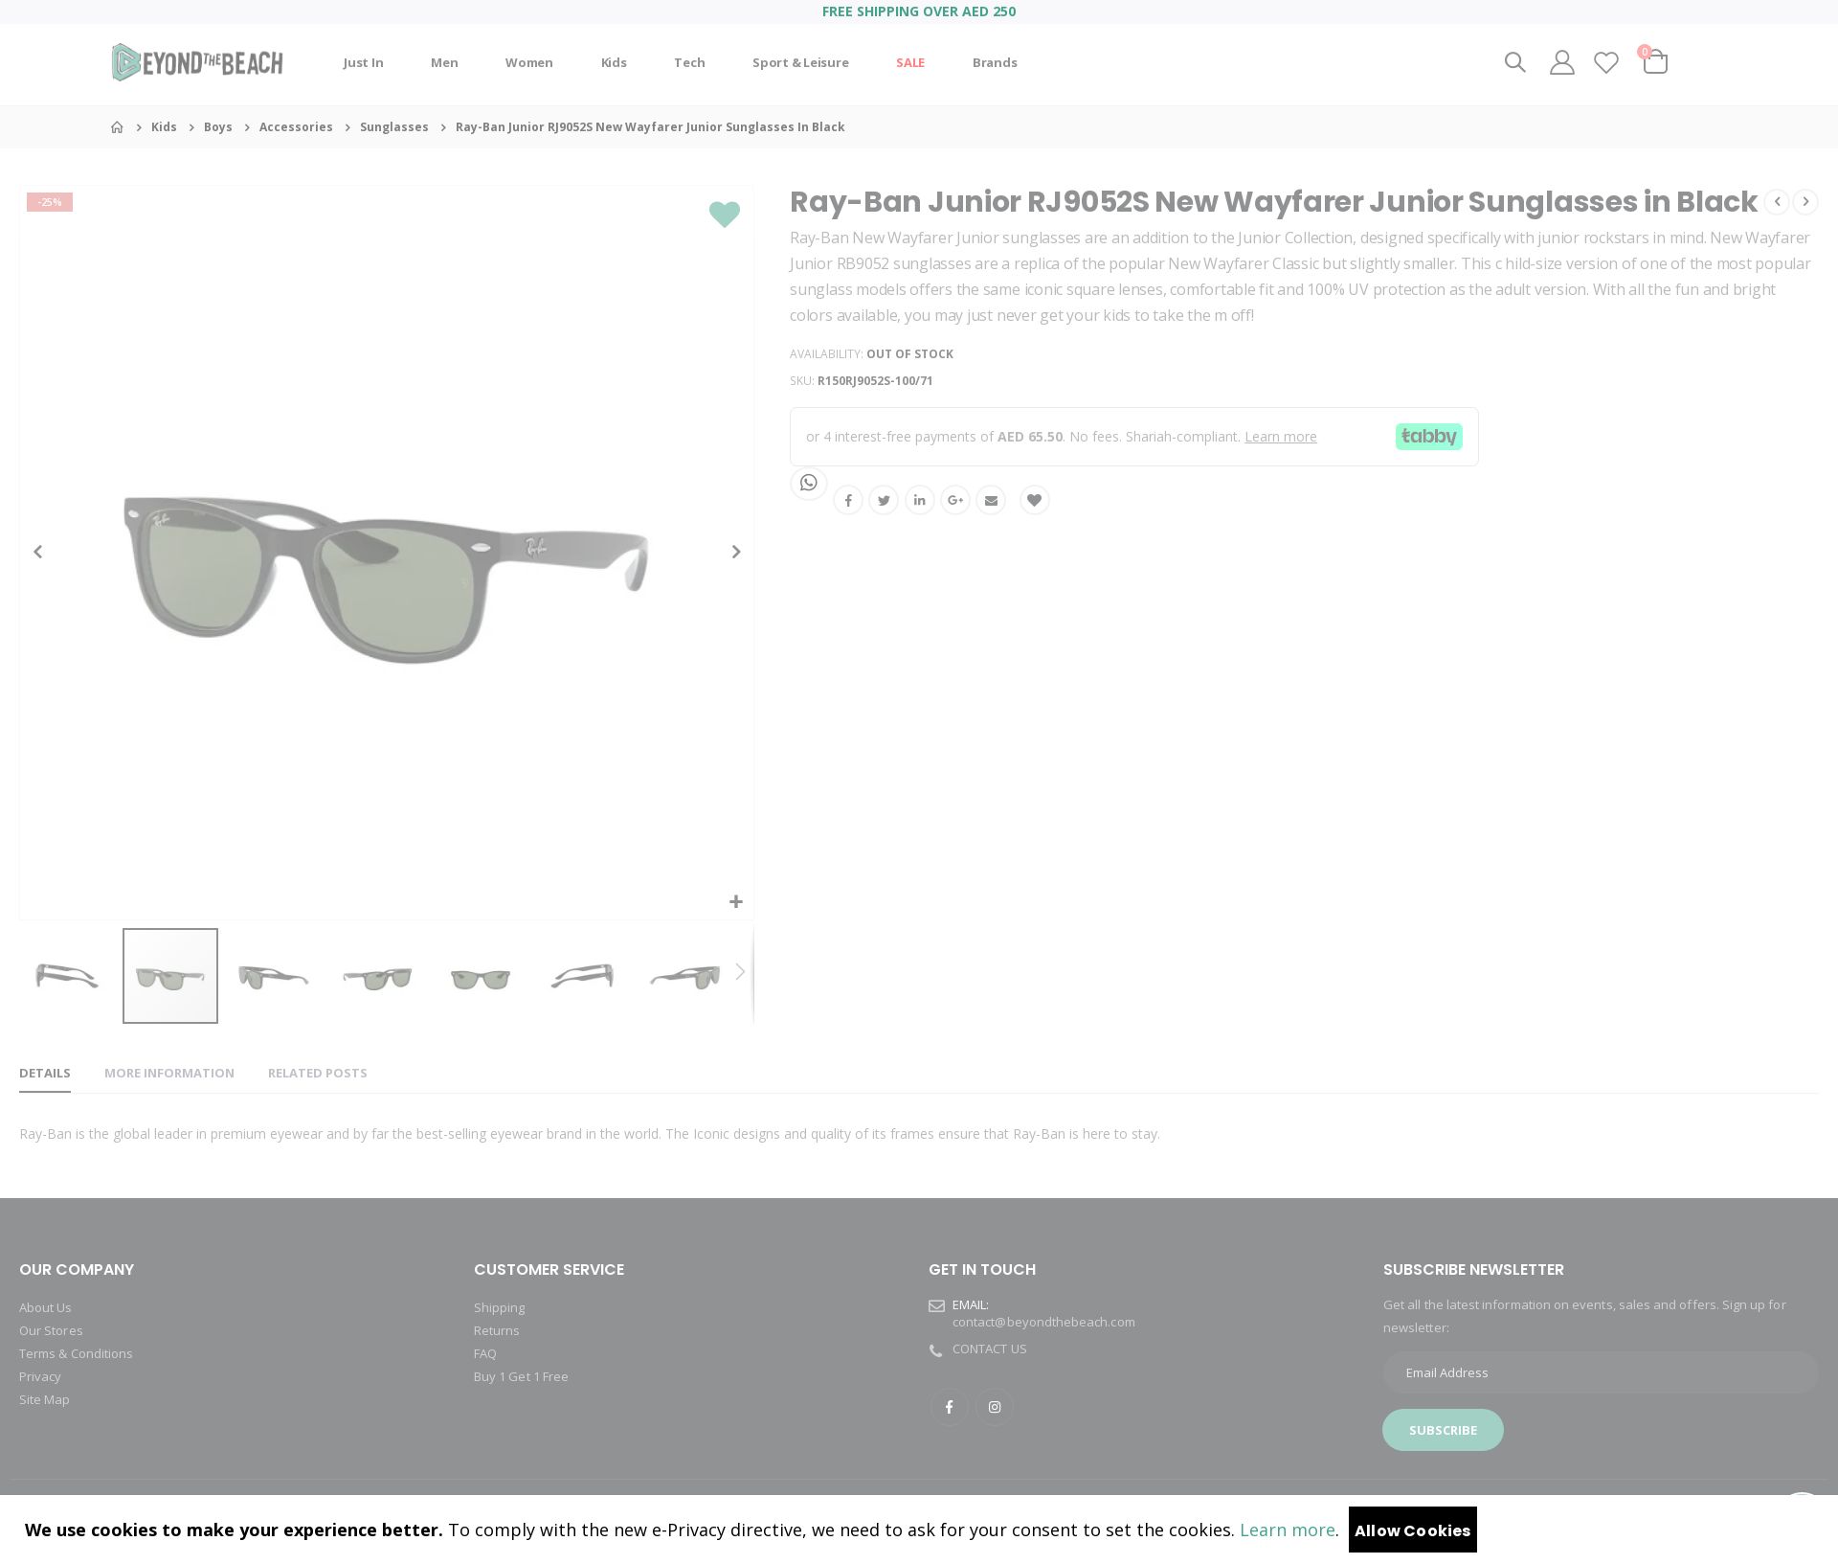Open the SALE menu
This screenshot has height=1564, width=1838.
click(910, 62)
